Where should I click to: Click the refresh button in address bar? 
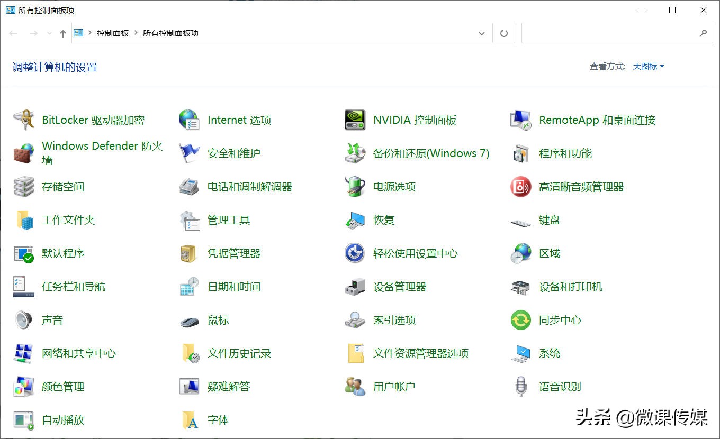tap(503, 33)
